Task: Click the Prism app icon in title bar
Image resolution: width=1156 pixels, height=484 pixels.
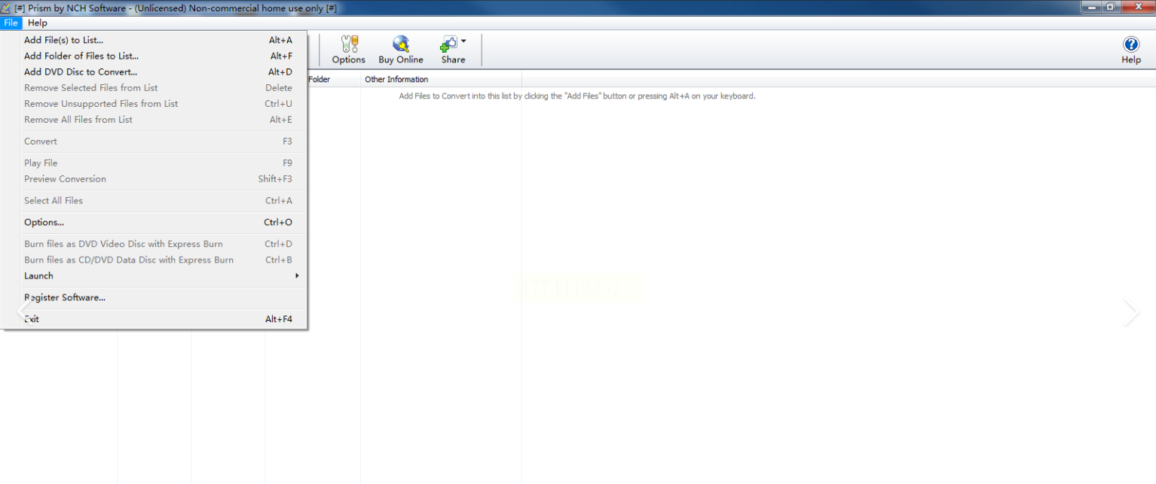Action: (6, 8)
